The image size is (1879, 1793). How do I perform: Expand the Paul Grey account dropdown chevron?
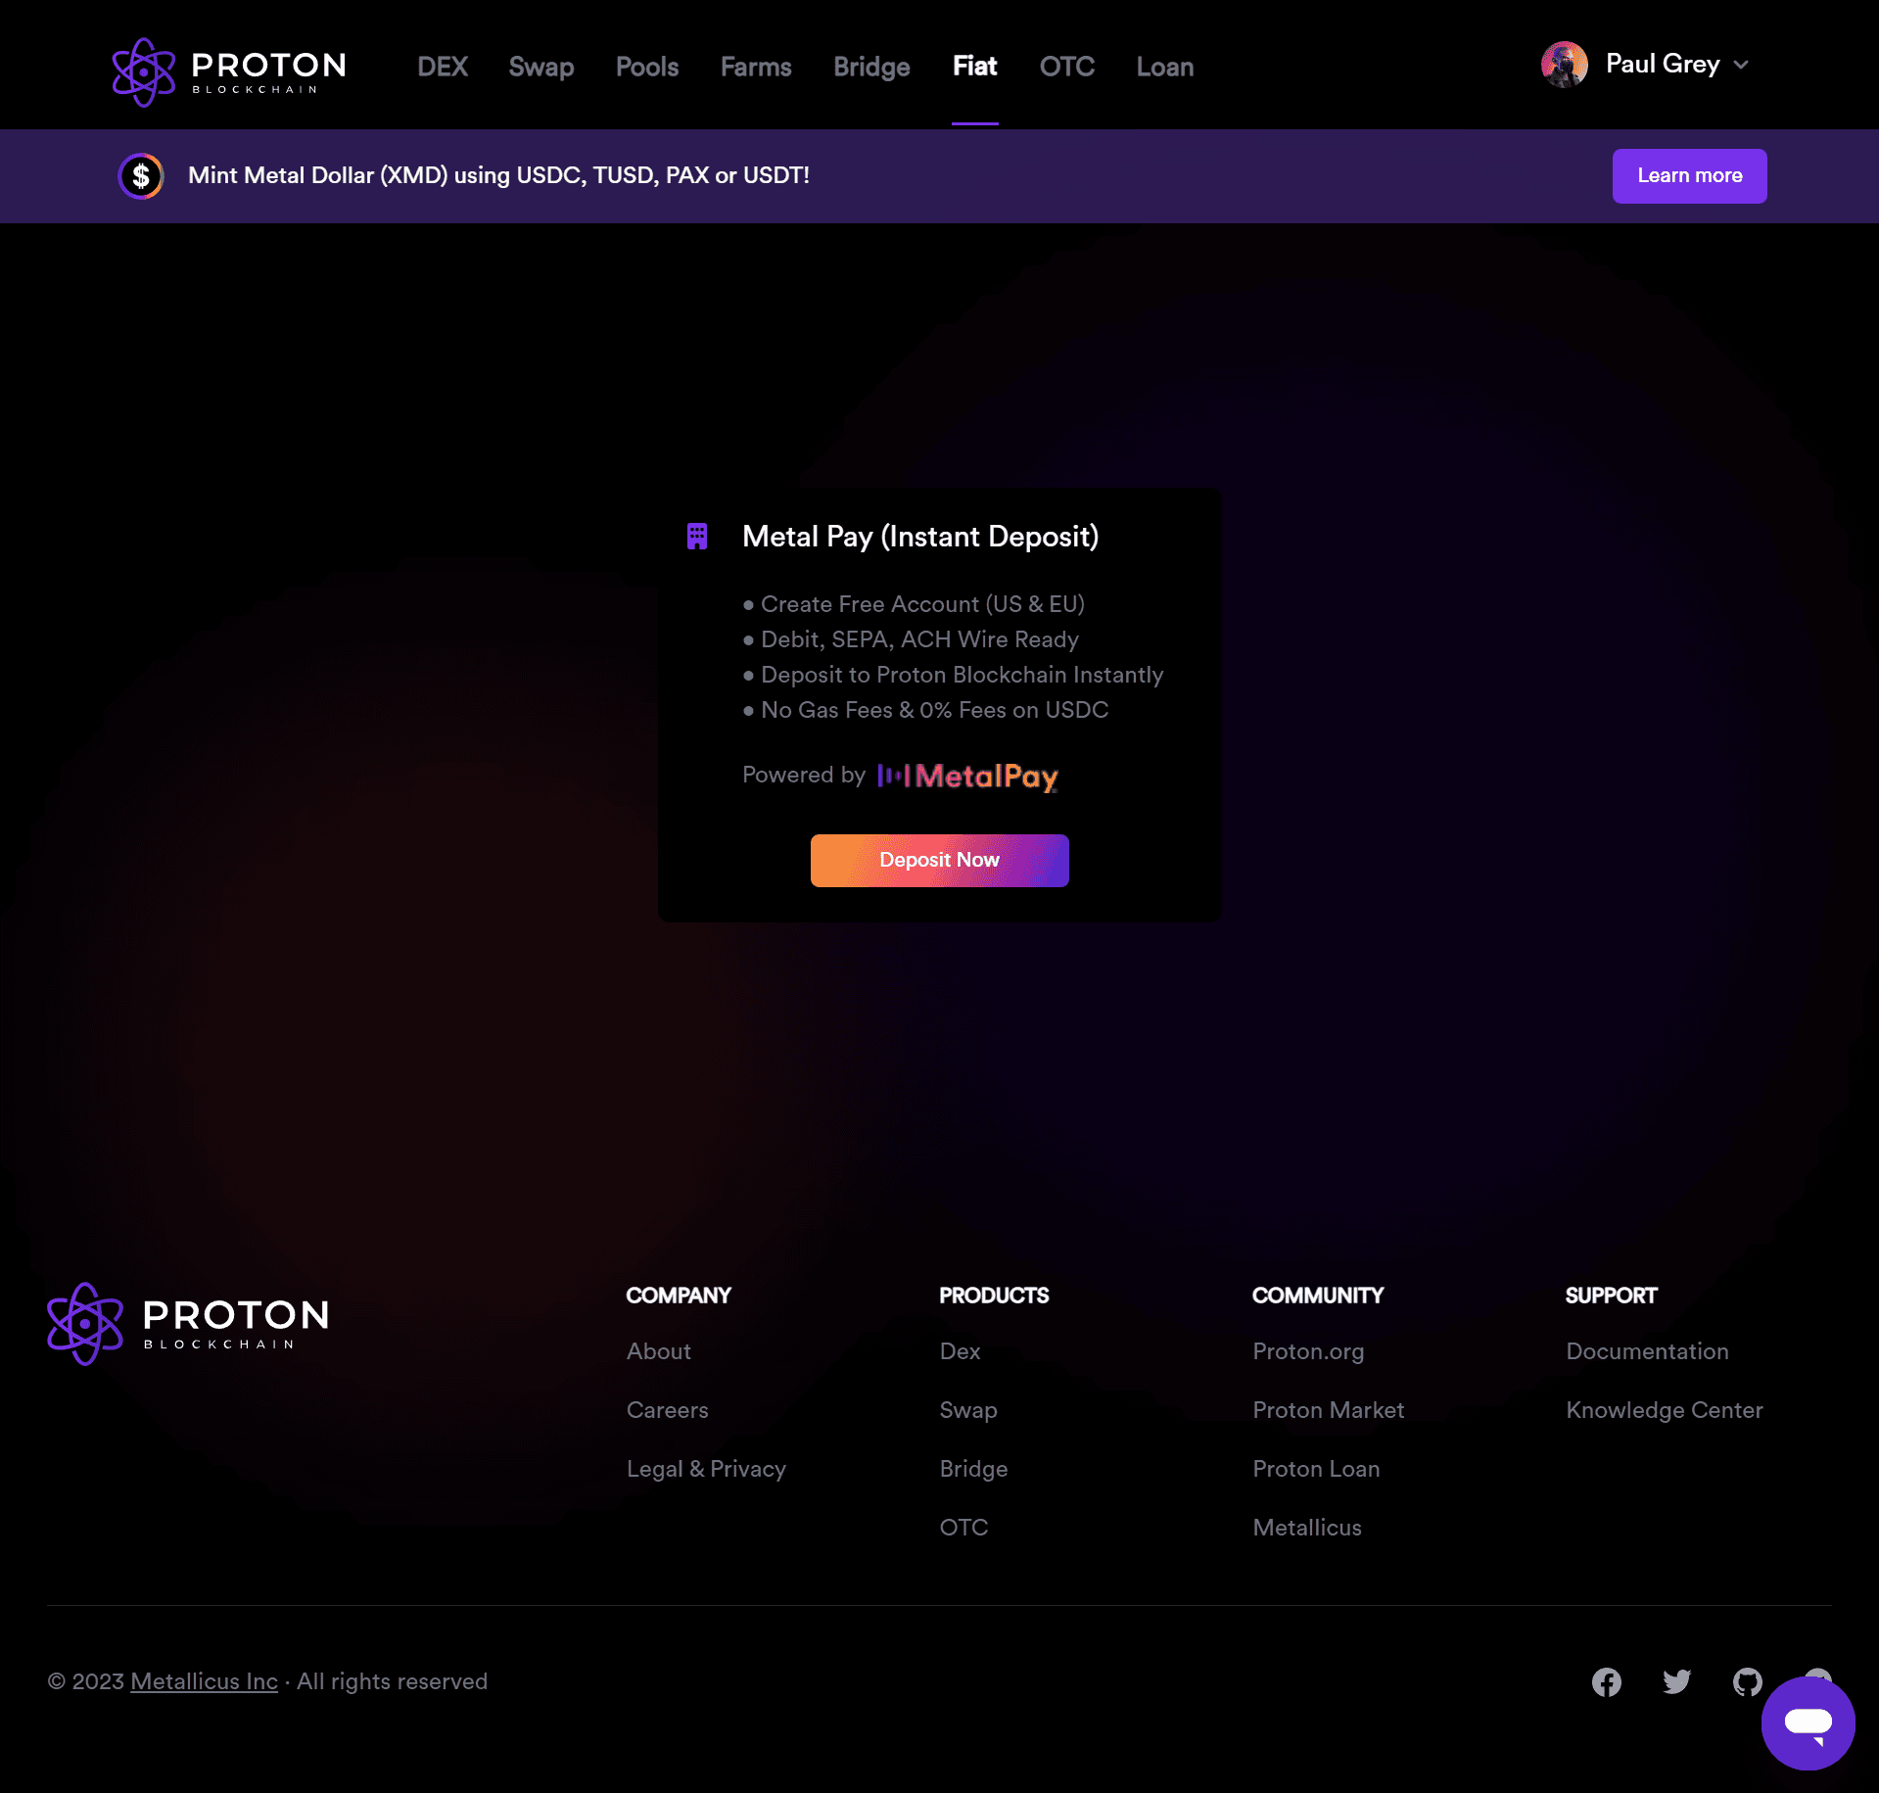click(x=1741, y=65)
